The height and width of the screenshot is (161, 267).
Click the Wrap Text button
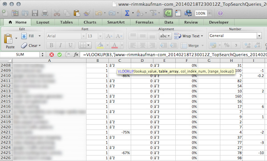click(189, 36)
